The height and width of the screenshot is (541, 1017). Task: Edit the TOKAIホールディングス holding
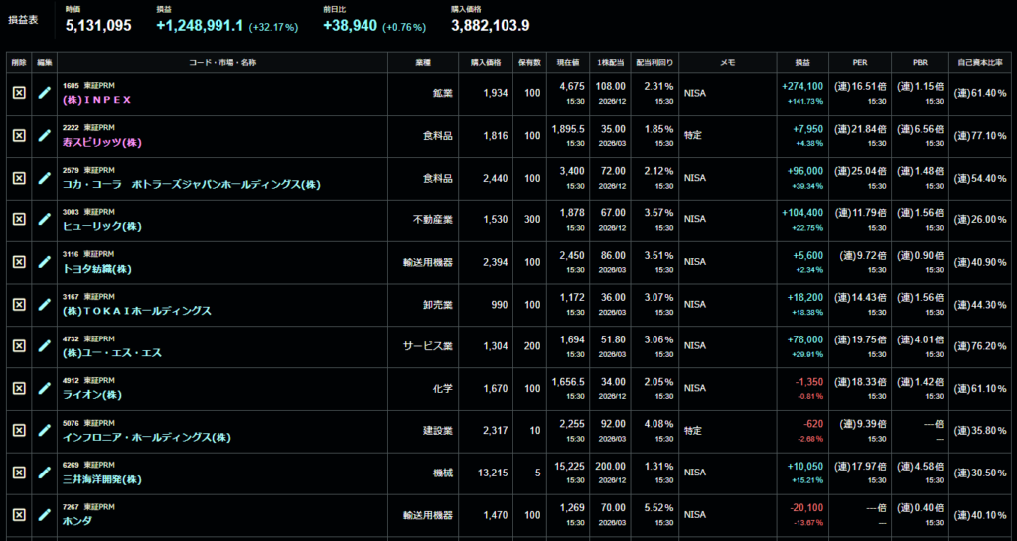pos(44,303)
